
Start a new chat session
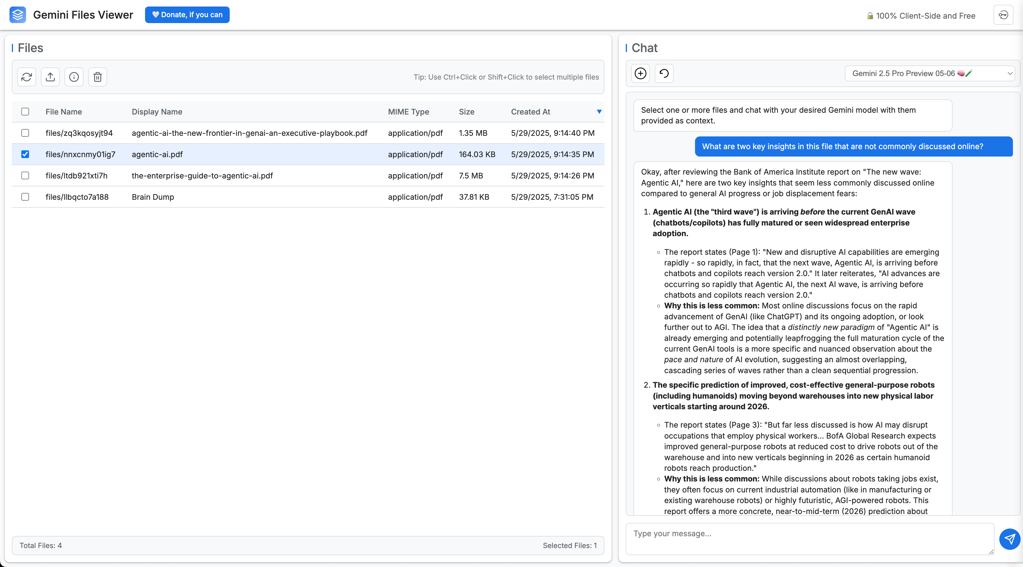[641, 73]
